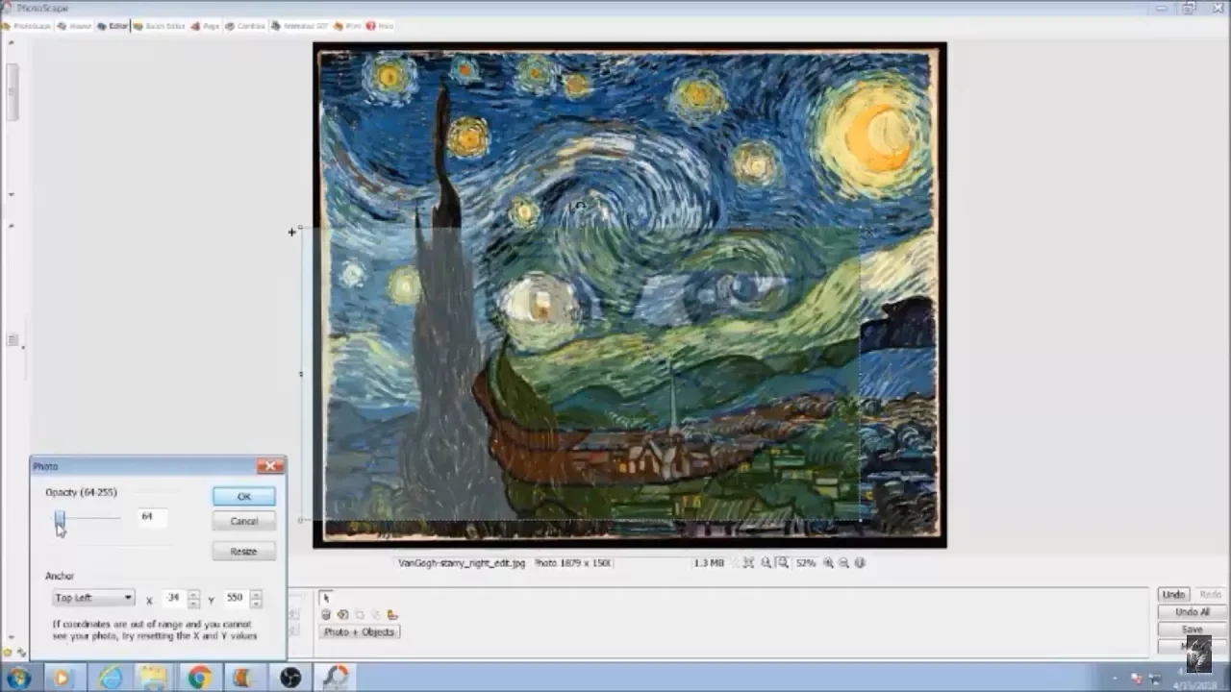Open Google Chrome from the taskbar
Image resolution: width=1231 pixels, height=692 pixels.
(199, 678)
